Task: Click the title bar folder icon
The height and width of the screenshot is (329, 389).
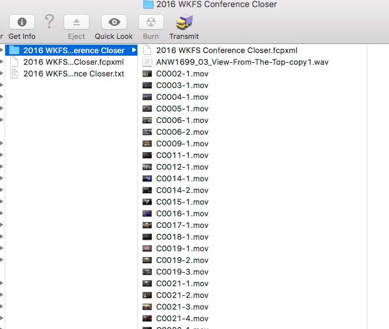Action: (x=148, y=5)
